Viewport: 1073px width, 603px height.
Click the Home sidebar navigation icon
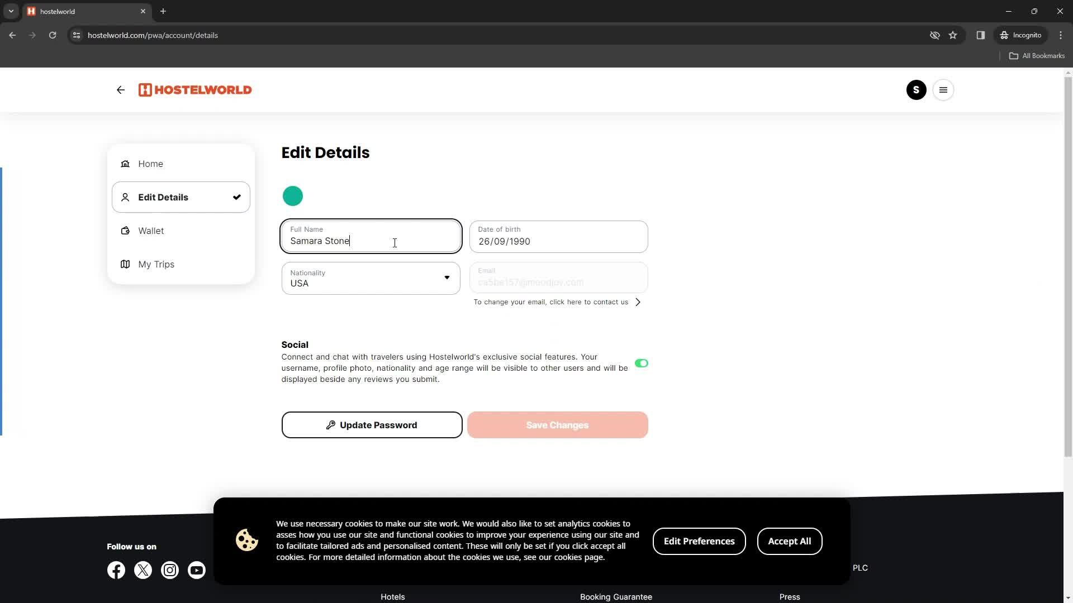(124, 164)
